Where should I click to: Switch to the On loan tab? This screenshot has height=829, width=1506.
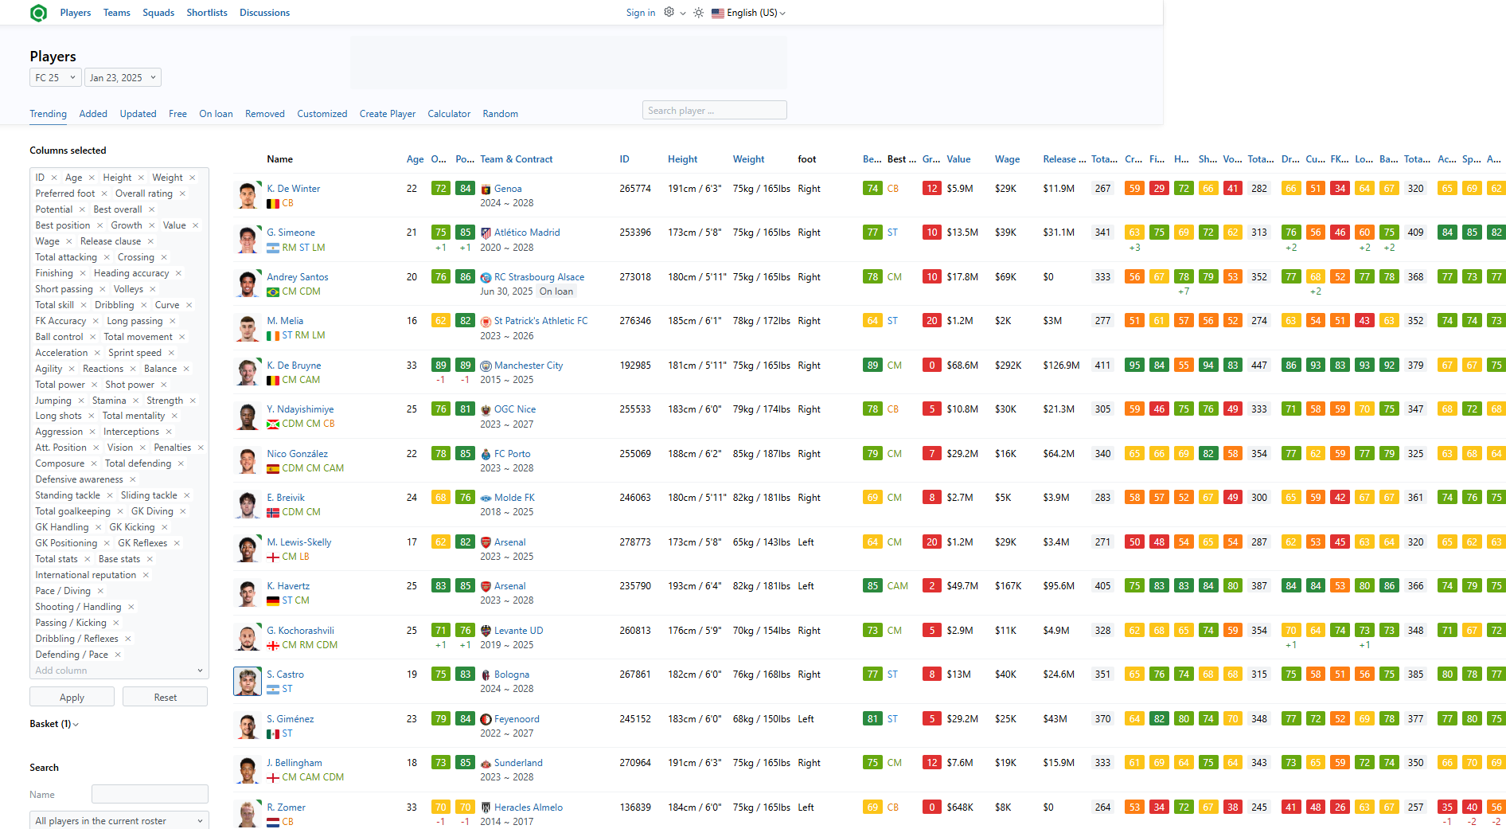[x=216, y=114]
